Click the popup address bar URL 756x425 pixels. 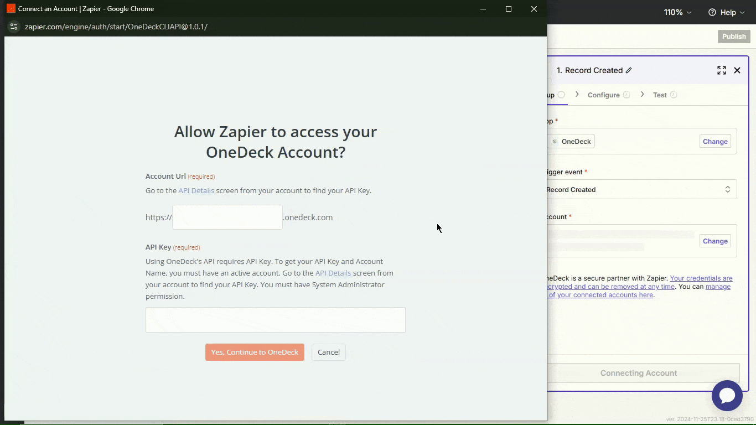click(116, 27)
